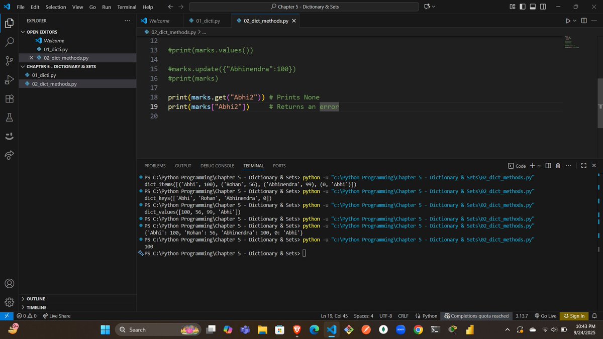Image resolution: width=603 pixels, height=339 pixels.
Task: Open the Copilot chat dropdown arrow
Action: pos(434,7)
